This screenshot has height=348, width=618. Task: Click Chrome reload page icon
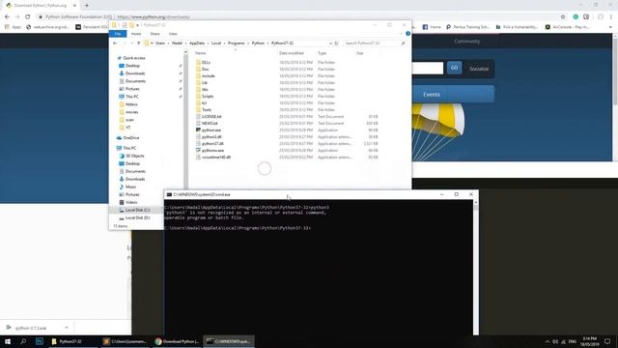pyautogui.click(x=28, y=16)
